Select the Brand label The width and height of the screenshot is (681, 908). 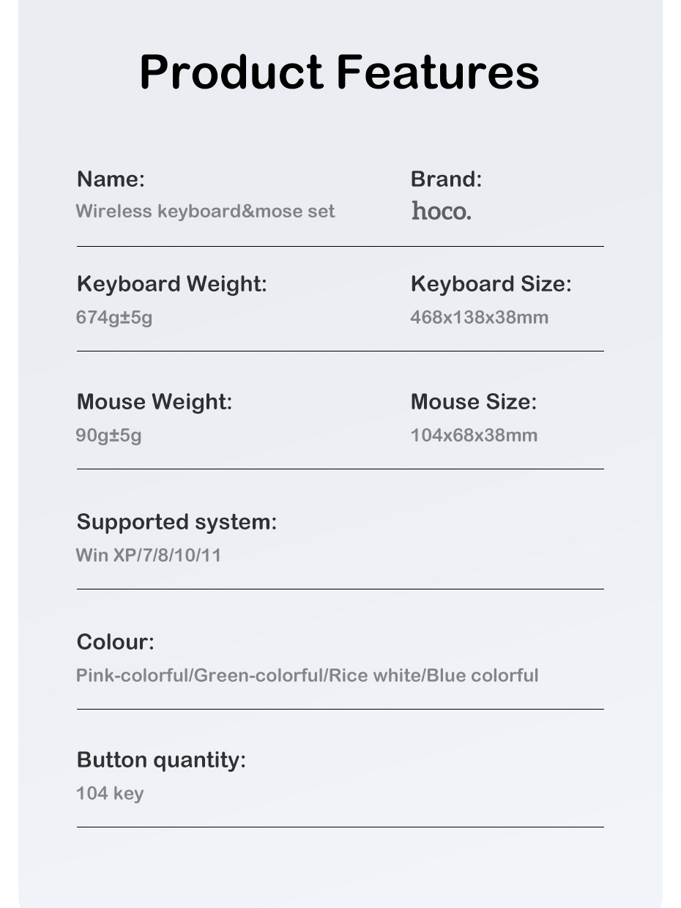pyautogui.click(x=446, y=179)
